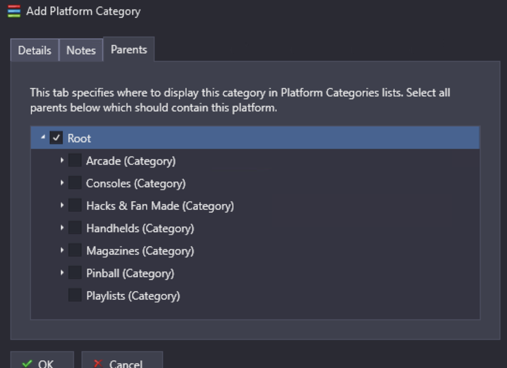Collapse the Root tree node arrow

coord(43,137)
